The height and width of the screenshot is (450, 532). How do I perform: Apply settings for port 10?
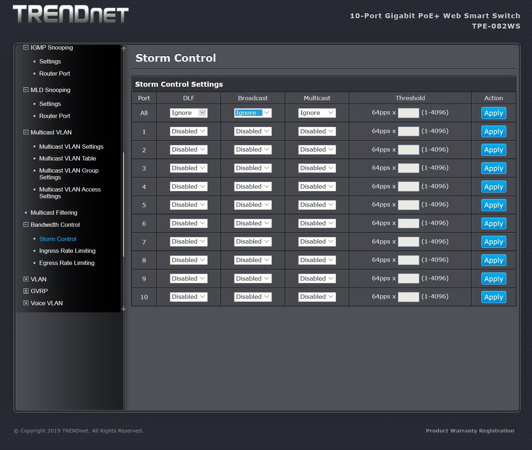click(x=493, y=297)
